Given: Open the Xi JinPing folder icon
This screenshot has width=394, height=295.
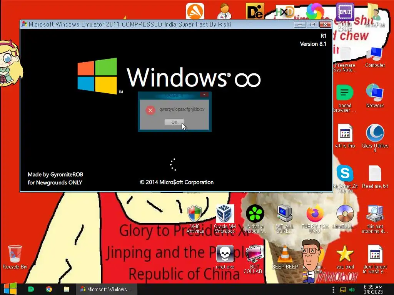Looking at the screenshot, I should coord(375,15).
